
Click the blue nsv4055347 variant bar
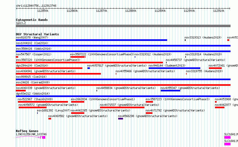(x=170, y=91)
